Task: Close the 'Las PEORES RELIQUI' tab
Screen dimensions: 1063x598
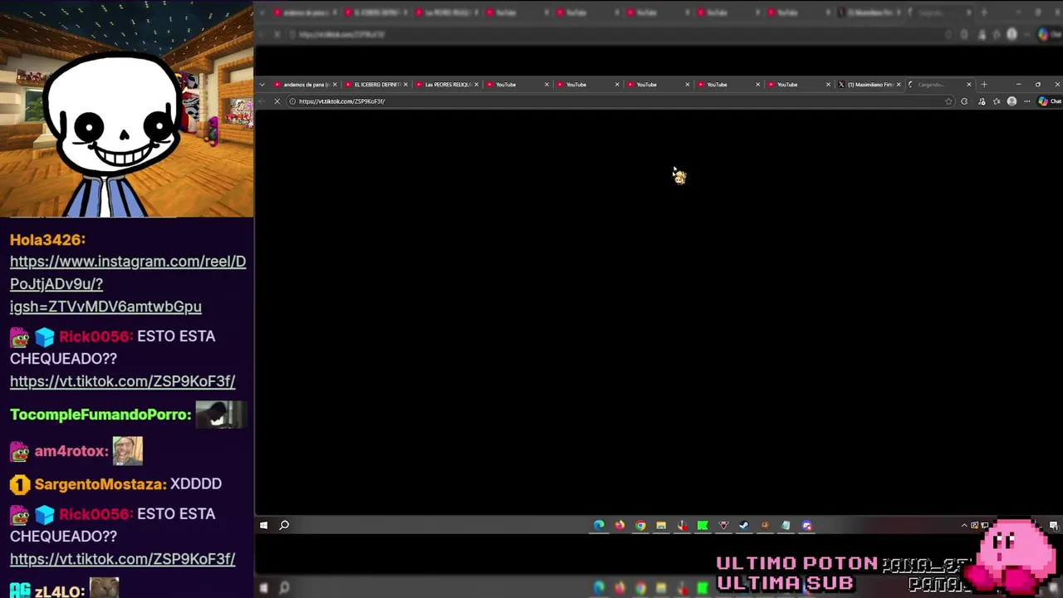Action: [476, 84]
